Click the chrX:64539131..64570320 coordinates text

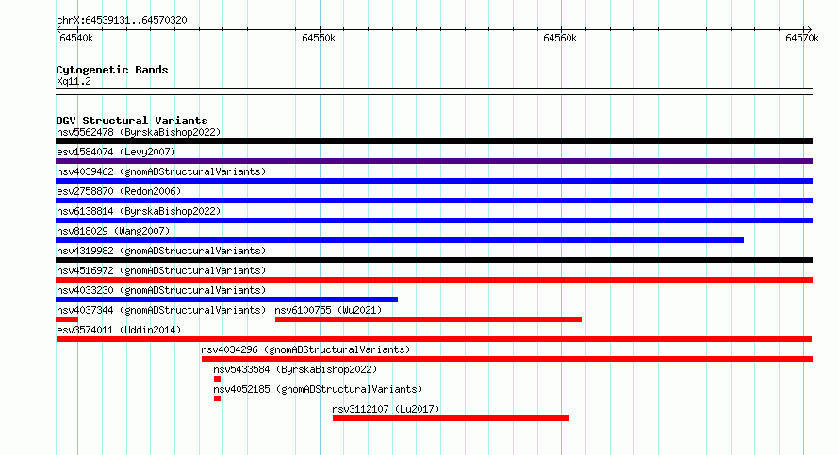122,20
